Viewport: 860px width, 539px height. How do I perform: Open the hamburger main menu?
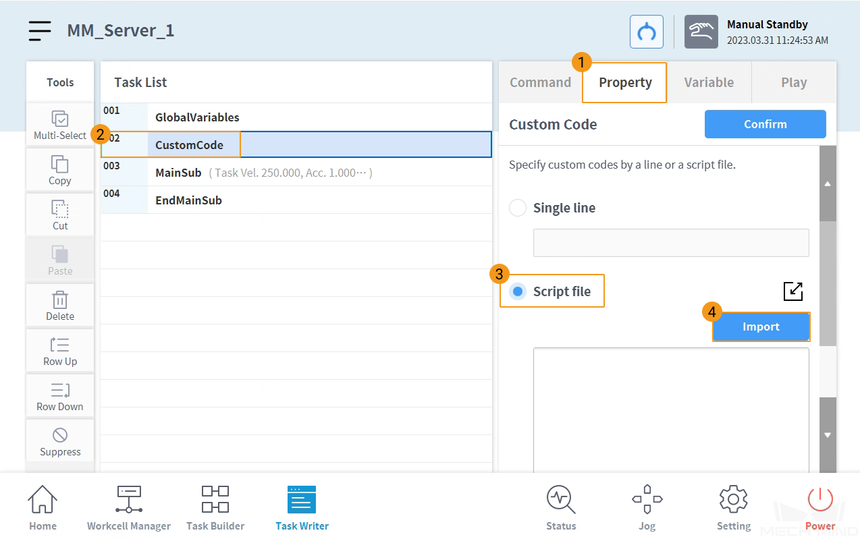[x=40, y=31]
